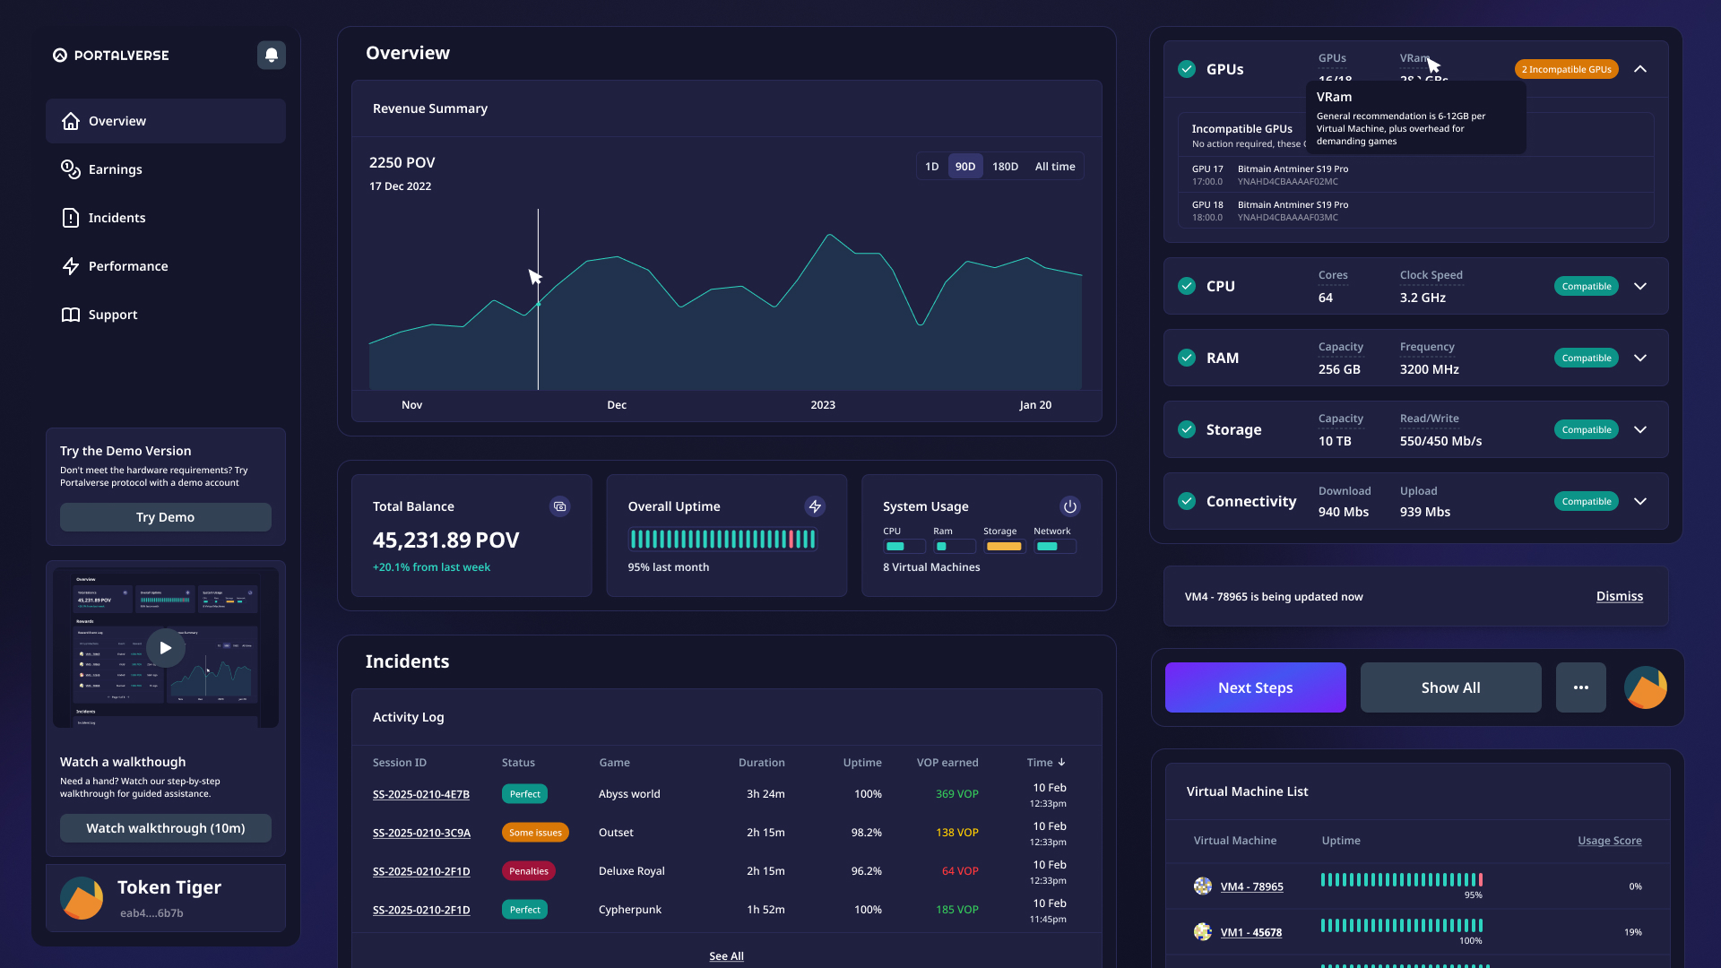Go to Performance in the sidebar
Screen dimensions: 1721x968
click(127, 266)
